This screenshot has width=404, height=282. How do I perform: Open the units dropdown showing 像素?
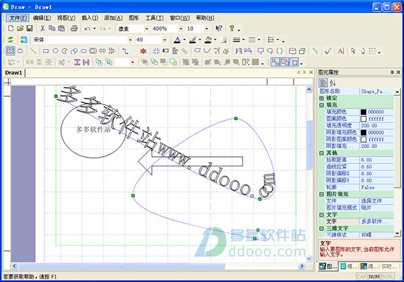(146, 28)
